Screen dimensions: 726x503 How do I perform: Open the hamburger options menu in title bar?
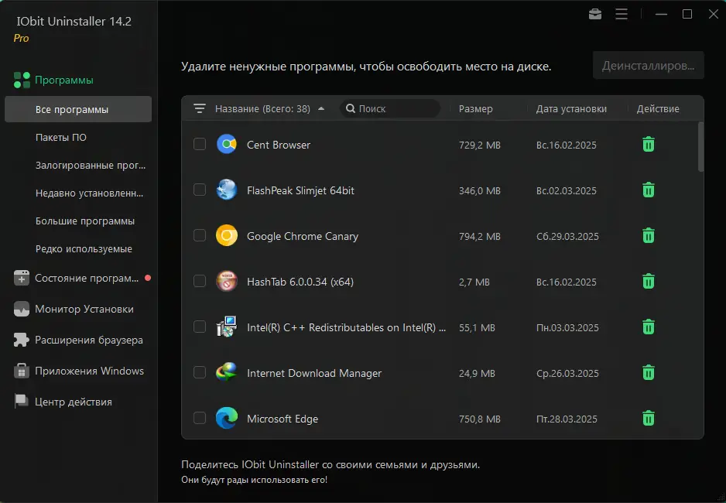621,14
